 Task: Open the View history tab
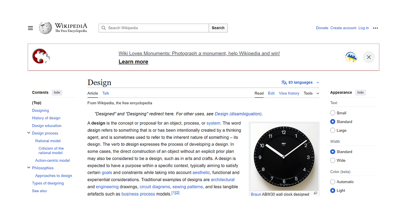pyautogui.click(x=289, y=94)
